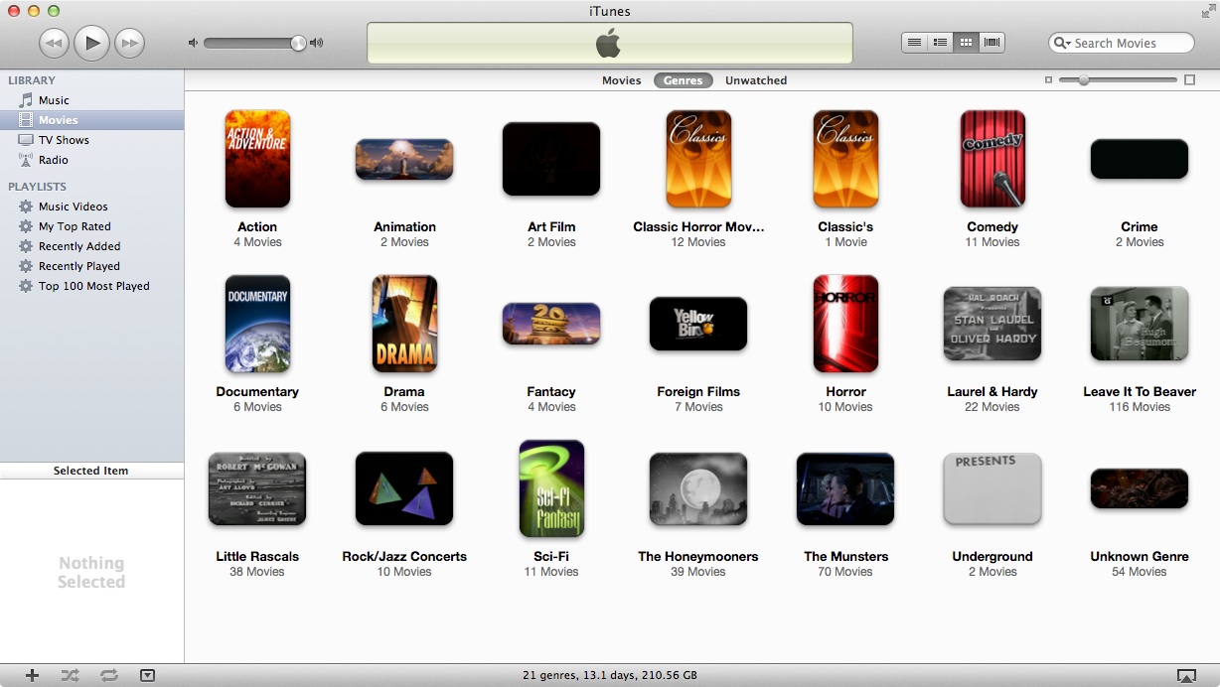Switch to Album List view
The width and height of the screenshot is (1220, 687).
point(940,43)
